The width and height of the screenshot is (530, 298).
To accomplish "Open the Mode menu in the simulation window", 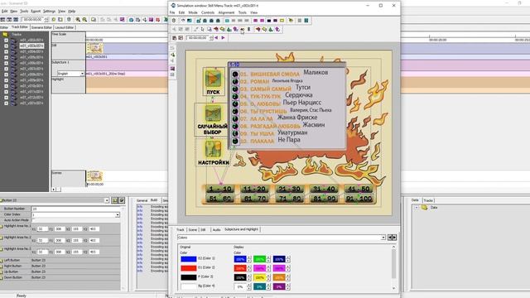I will [x=193, y=12].
